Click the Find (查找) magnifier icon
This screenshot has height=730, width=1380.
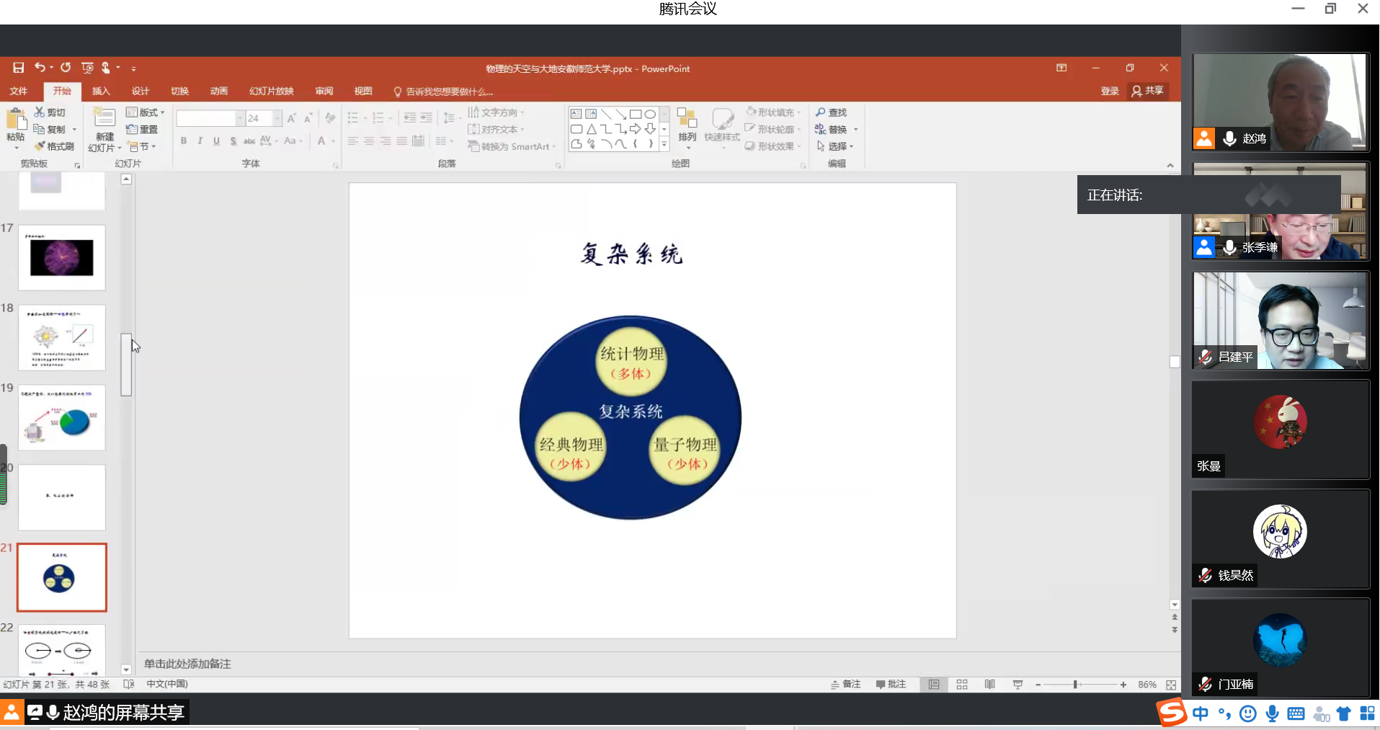820,112
